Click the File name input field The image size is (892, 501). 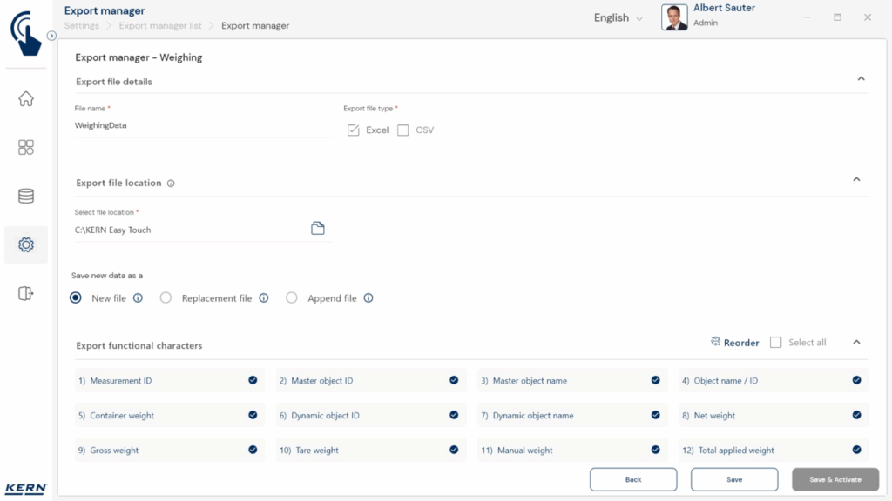click(200, 125)
